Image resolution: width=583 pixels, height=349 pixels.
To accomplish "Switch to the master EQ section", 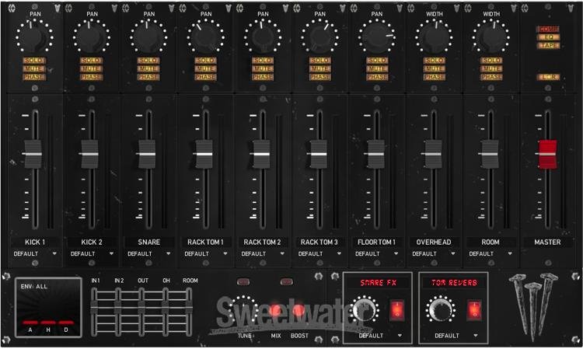I will click(x=547, y=37).
